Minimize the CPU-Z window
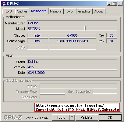 coord(109,4)
